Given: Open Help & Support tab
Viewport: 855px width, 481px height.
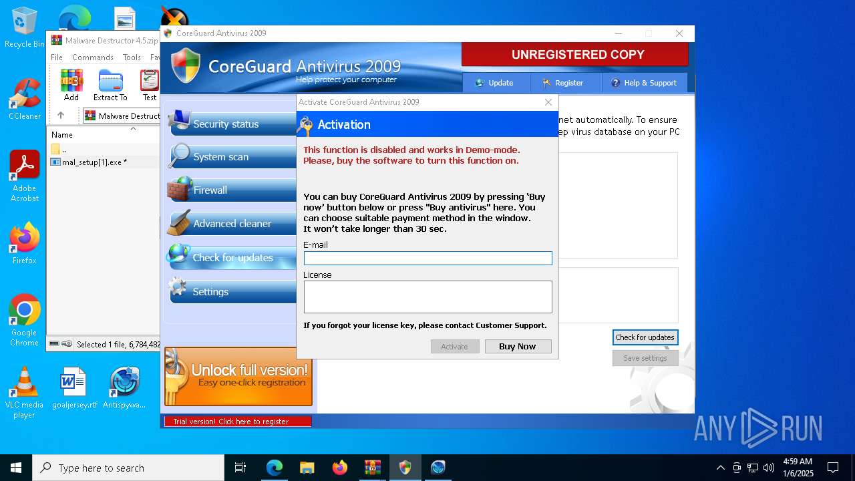Looking at the screenshot, I should [x=644, y=83].
